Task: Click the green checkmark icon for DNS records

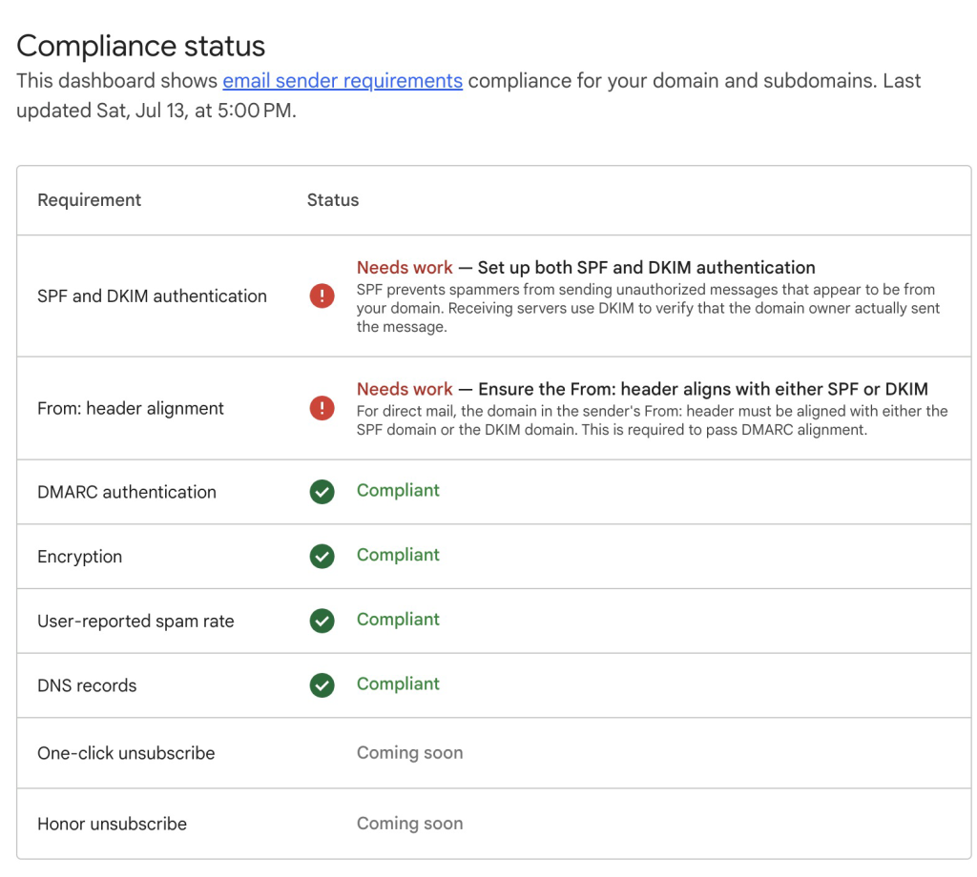Action: (x=322, y=685)
